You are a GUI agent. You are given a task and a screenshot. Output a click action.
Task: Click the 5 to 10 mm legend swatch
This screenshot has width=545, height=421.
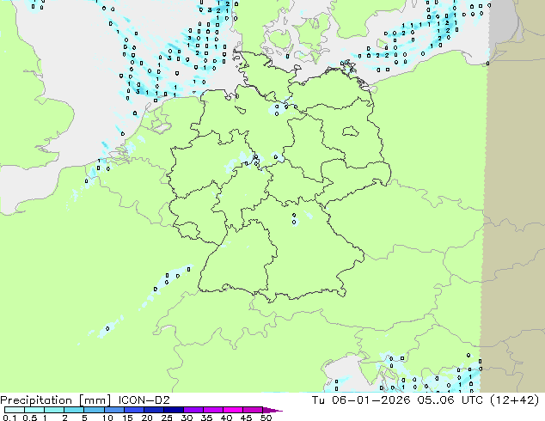click(95, 410)
